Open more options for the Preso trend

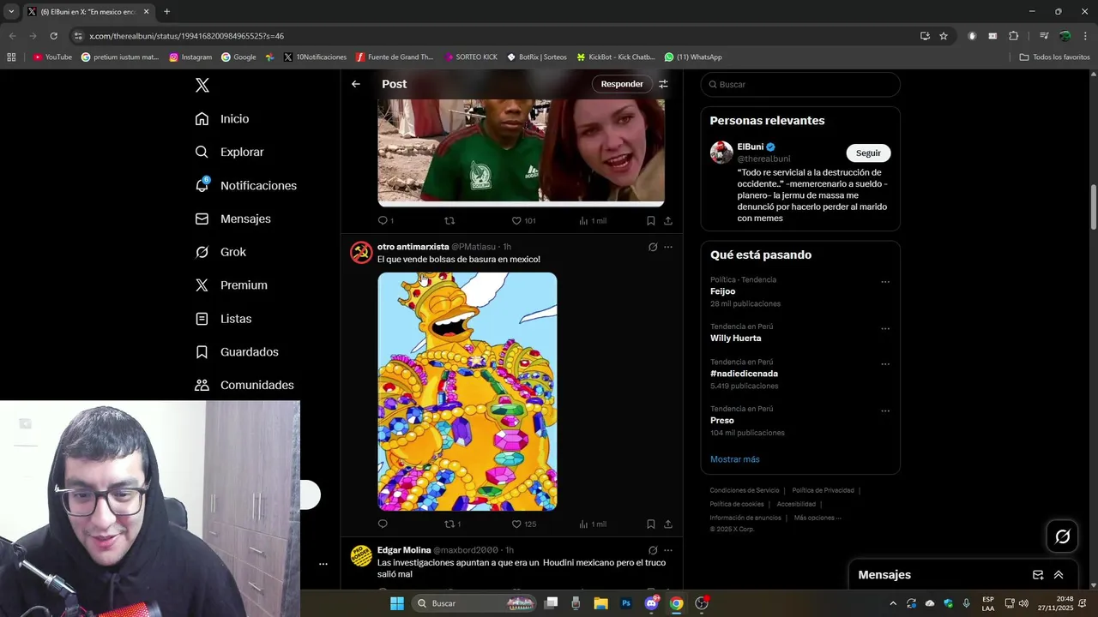pyautogui.click(x=885, y=410)
